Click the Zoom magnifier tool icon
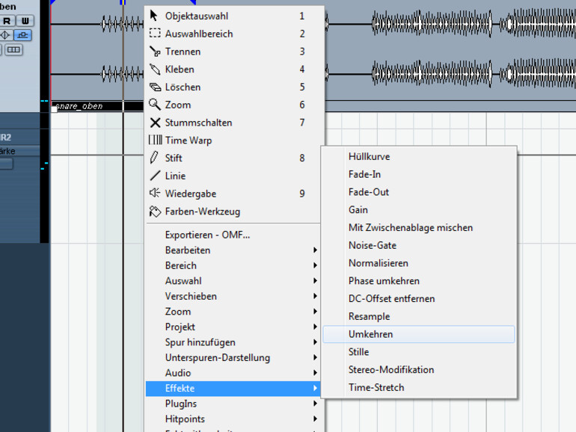Image resolution: width=576 pixels, height=432 pixels. tap(155, 105)
